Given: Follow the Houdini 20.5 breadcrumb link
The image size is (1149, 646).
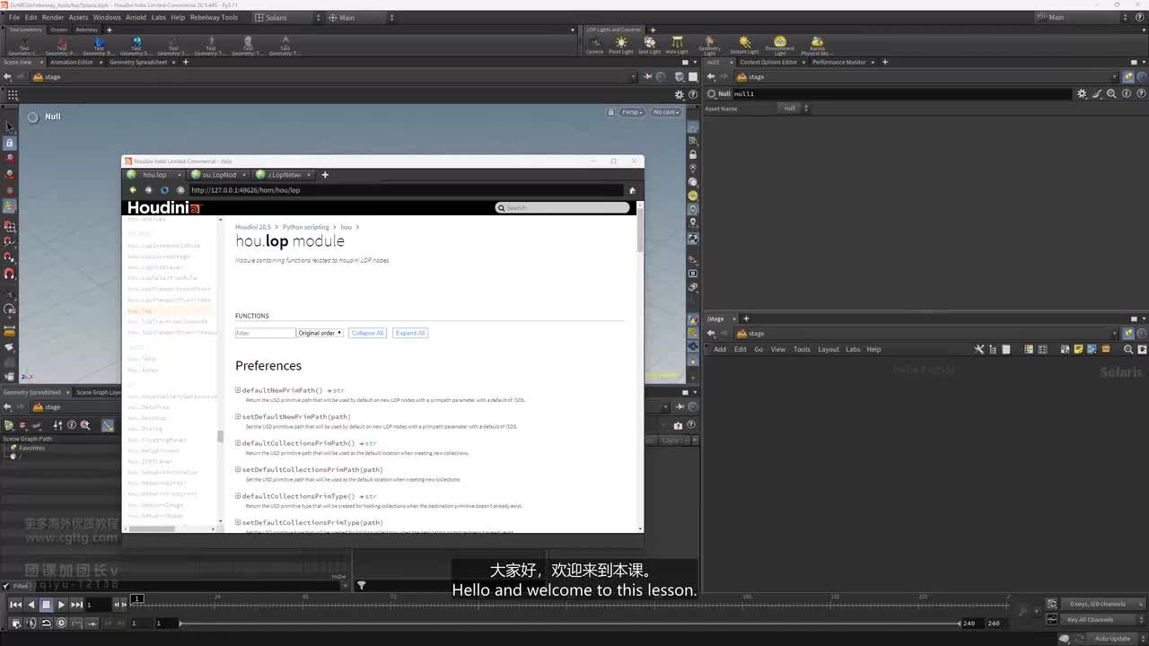Looking at the screenshot, I should click(x=252, y=227).
